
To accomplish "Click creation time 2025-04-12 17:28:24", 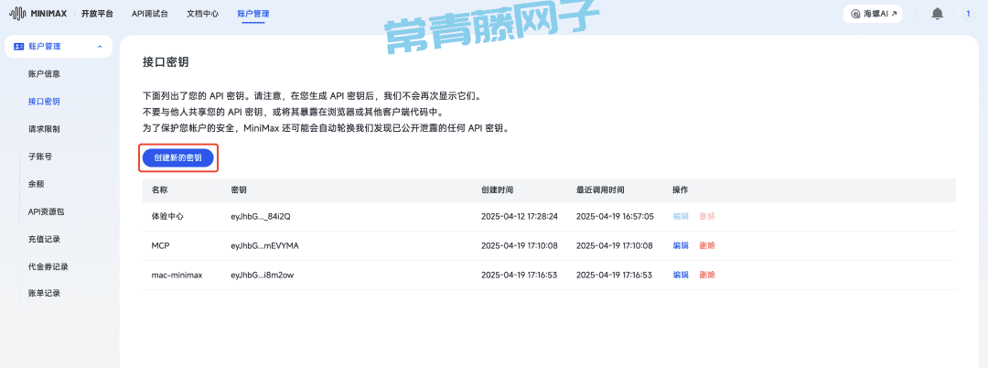I will pyautogui.click(x=520, y=216).
